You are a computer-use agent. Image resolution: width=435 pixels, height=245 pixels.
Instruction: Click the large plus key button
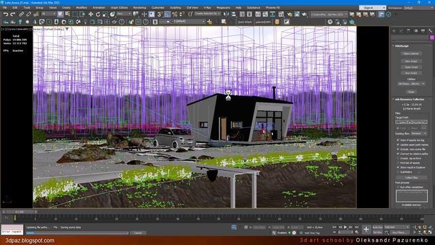[x=366, y=229]
